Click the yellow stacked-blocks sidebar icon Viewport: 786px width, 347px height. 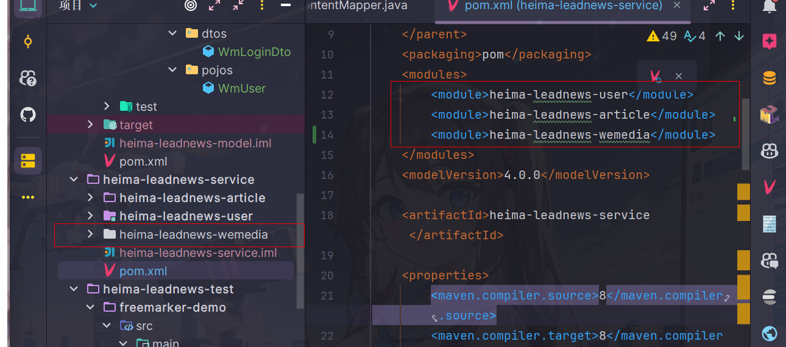click(28, 161)
